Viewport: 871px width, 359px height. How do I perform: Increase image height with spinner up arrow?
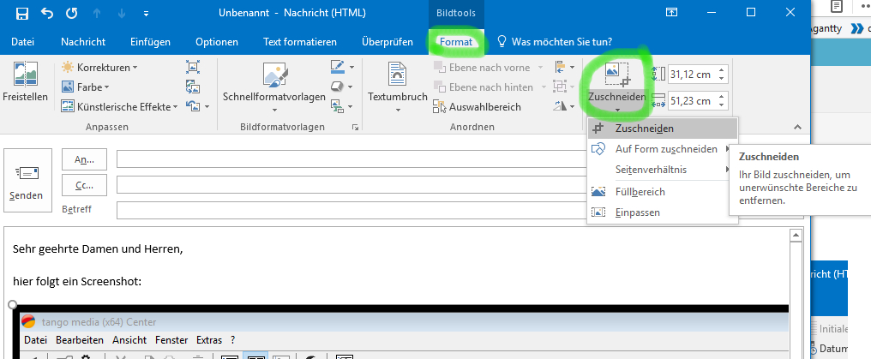(x=721, y=70)
